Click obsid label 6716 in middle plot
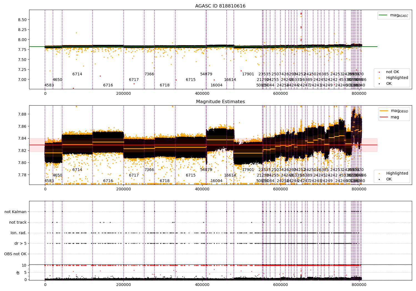The image size is (416, 291). click(x=108, y=181)
